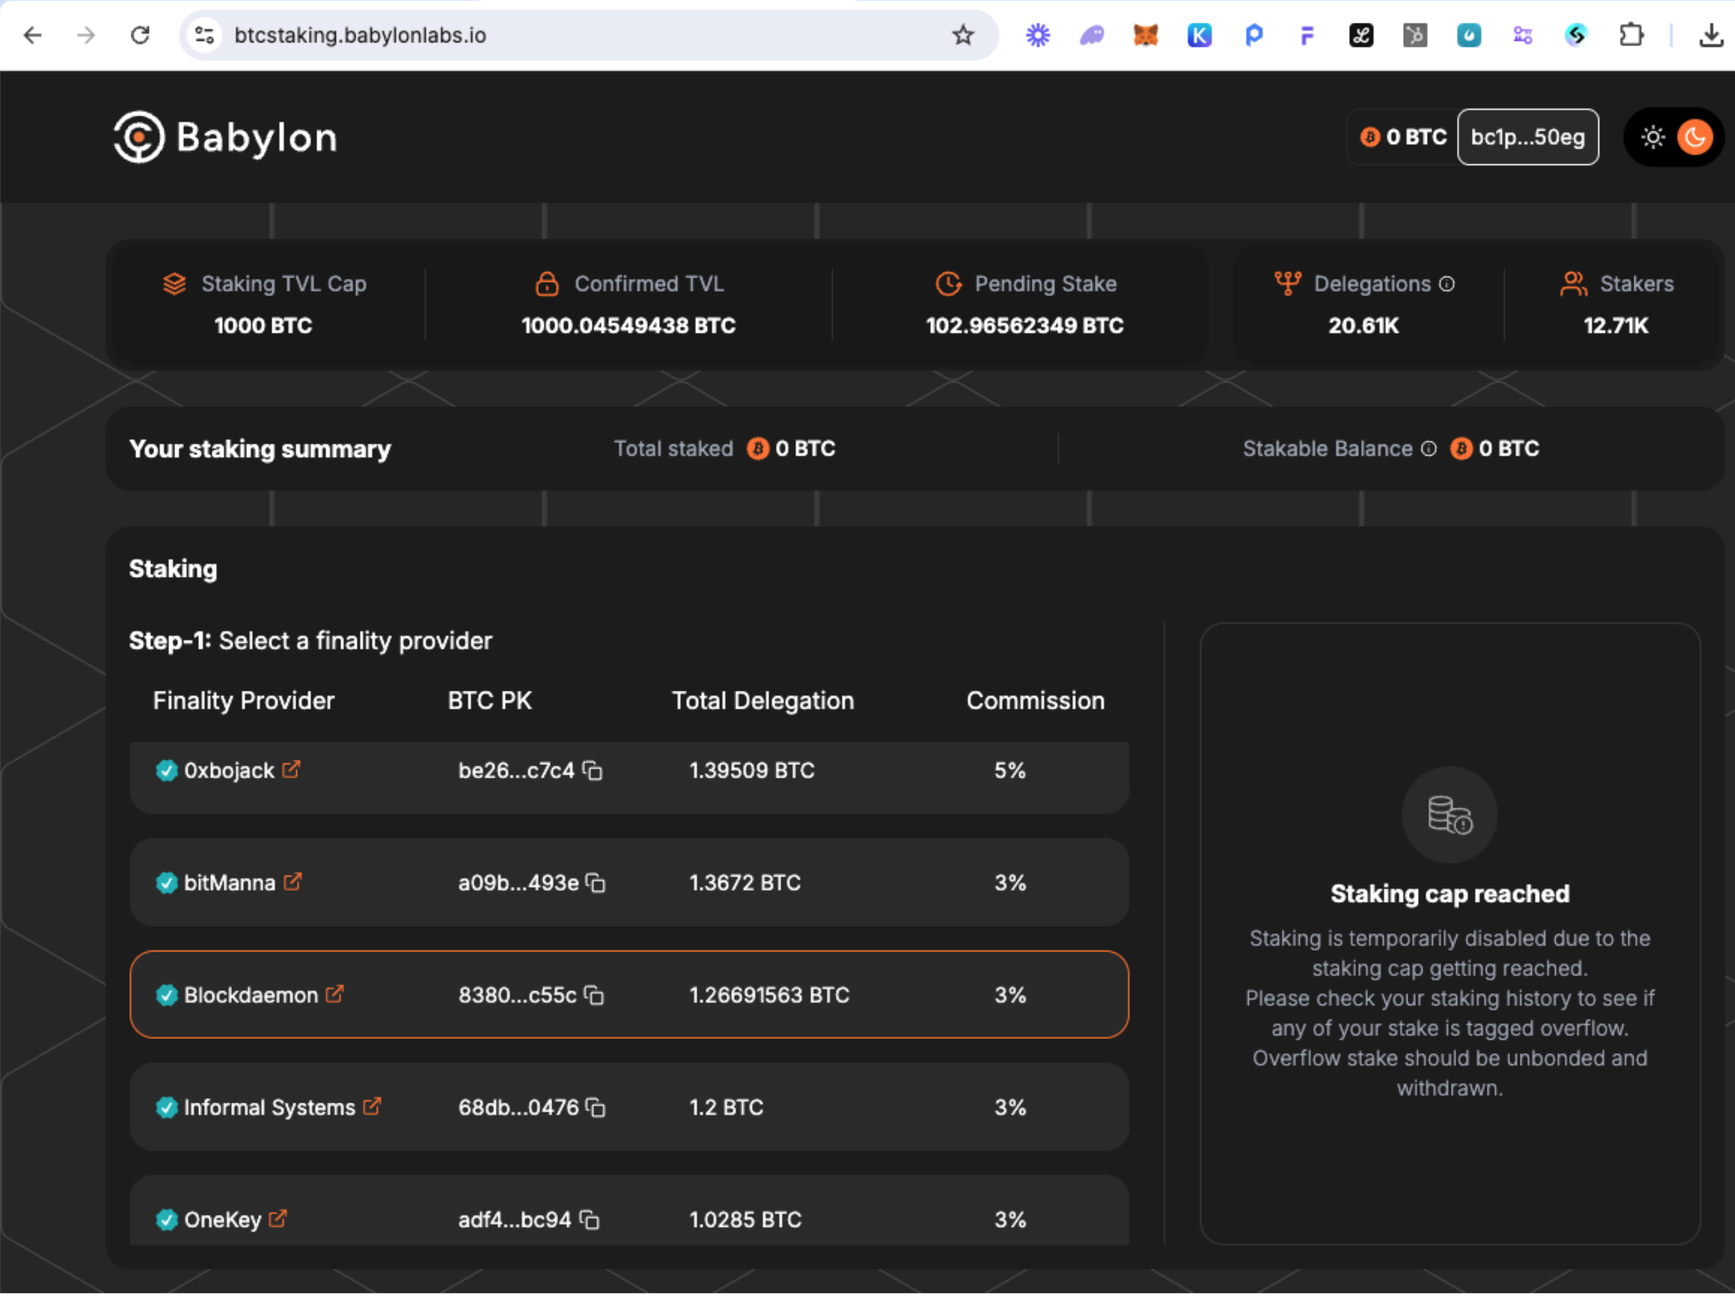
Task: Open the blue K wallet extension
Action: click(x=1200, y=35)
